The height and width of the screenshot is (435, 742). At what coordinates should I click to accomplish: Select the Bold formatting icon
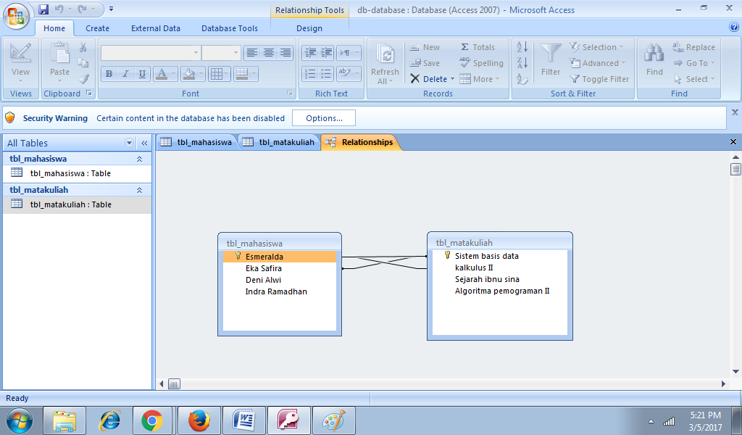[x=109, y=75]
